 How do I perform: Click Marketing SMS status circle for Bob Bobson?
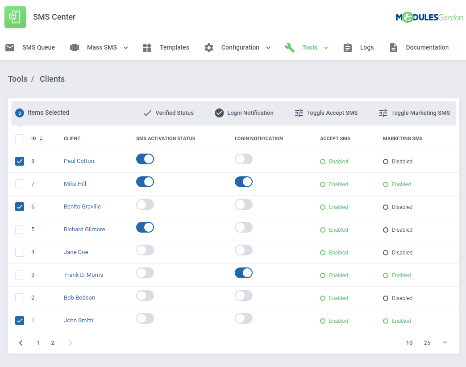386,298
